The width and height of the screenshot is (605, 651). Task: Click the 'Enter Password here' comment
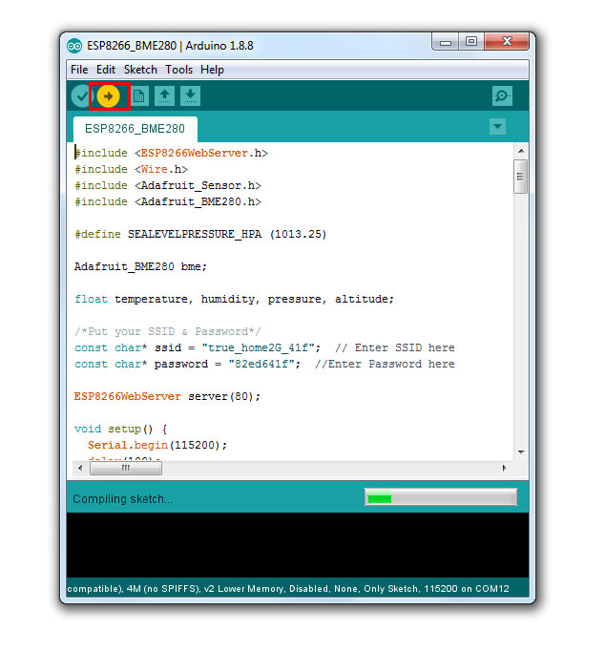(385, 364)
